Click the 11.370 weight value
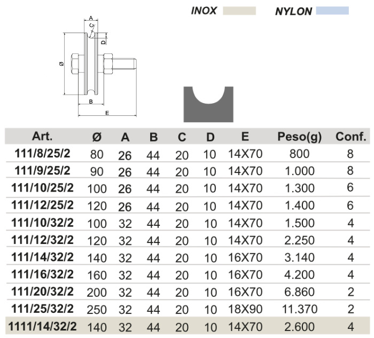The width and height of the screenshot is (374, 338). tap(300, 309)
